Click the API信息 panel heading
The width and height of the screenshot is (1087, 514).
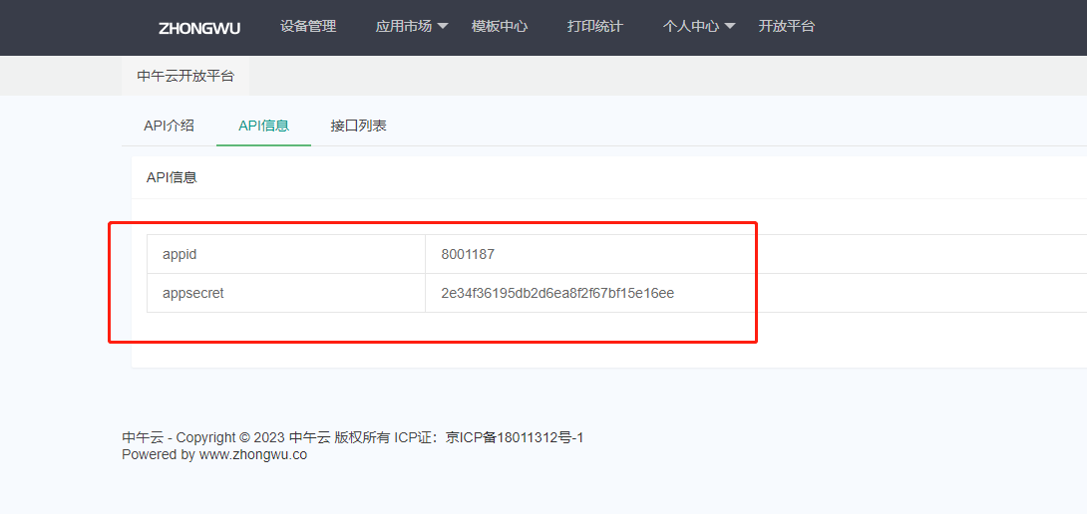pyautogui.click(x=172, y=177)
